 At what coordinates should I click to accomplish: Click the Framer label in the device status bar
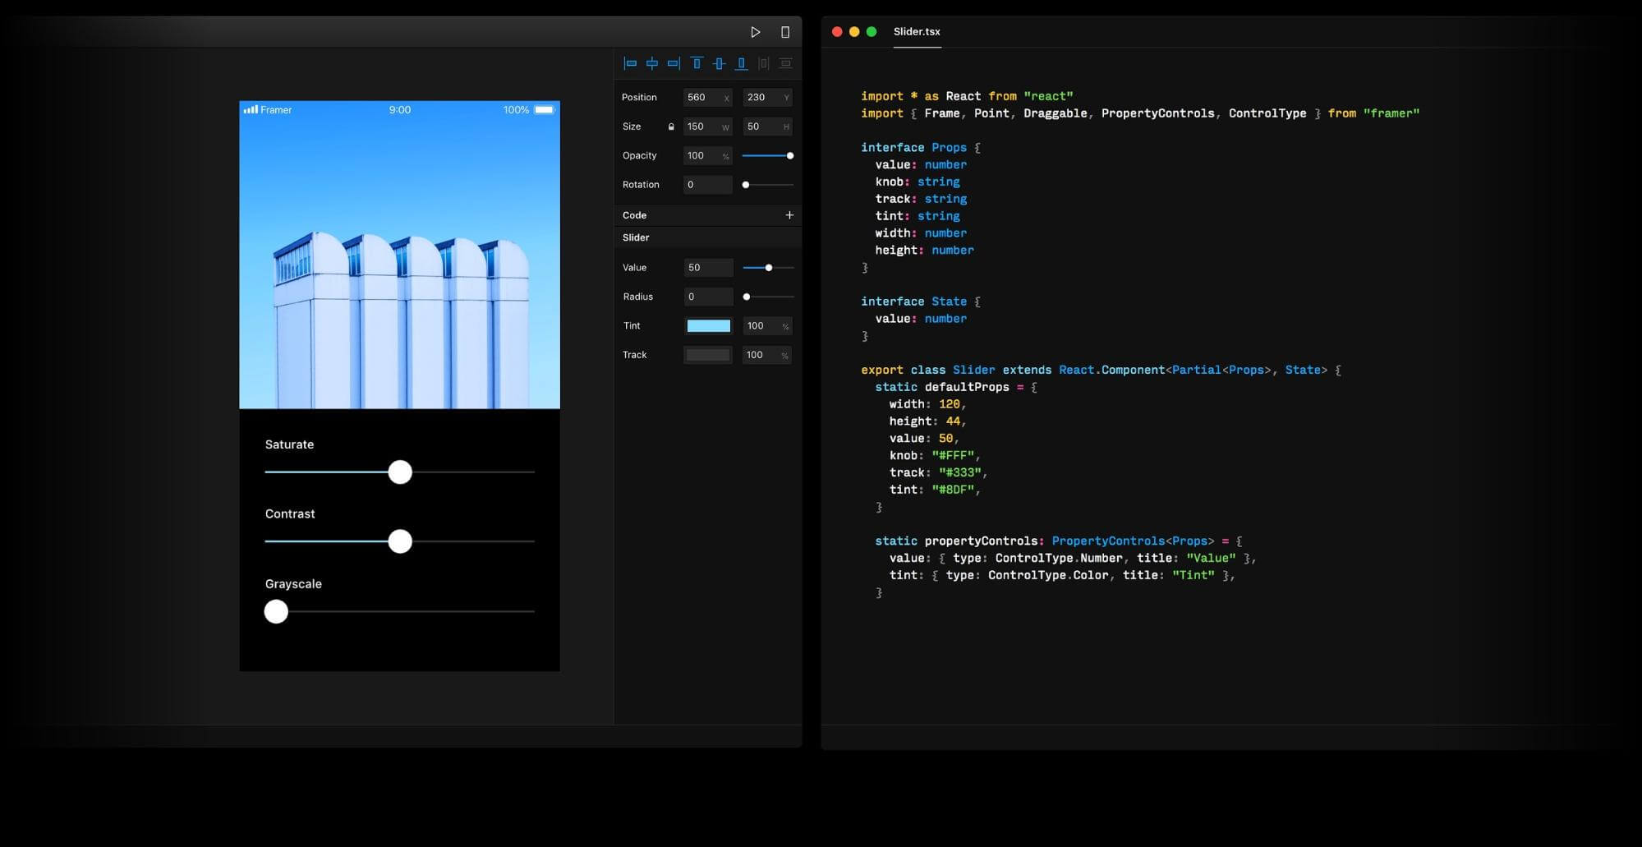coord(277,109)
